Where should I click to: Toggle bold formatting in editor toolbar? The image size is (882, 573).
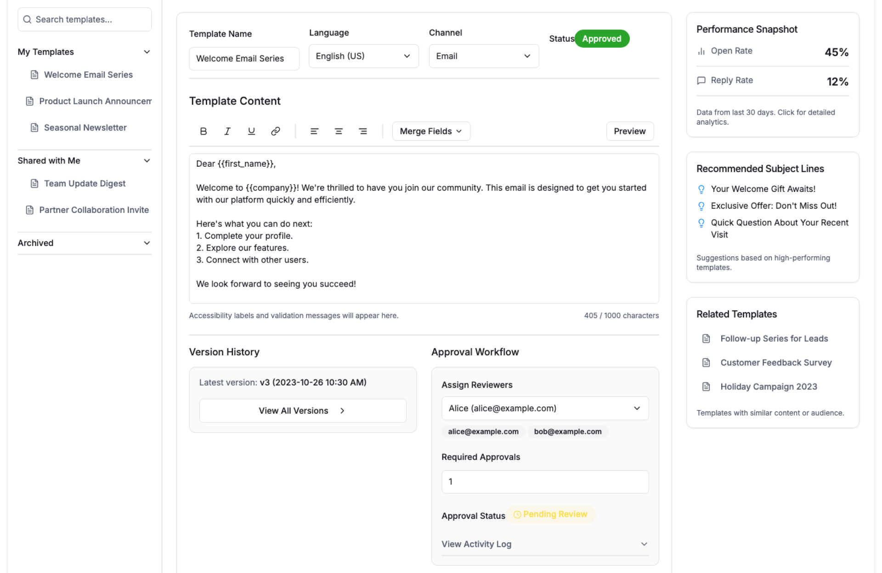point(203,131)
